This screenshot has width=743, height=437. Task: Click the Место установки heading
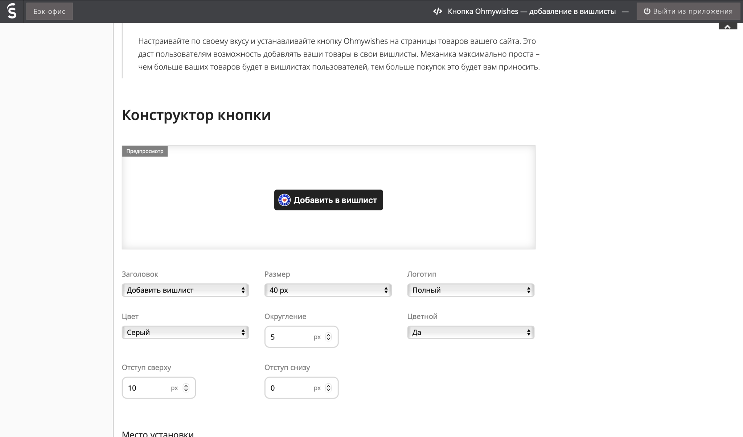click(158, 433)
